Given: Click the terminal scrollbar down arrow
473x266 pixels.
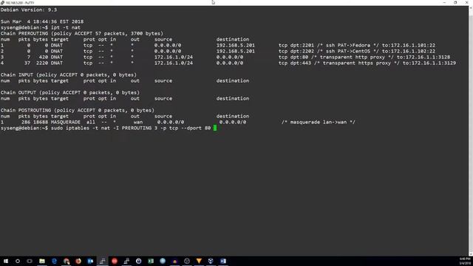Looking at the screenshot, I should [471, 254].
